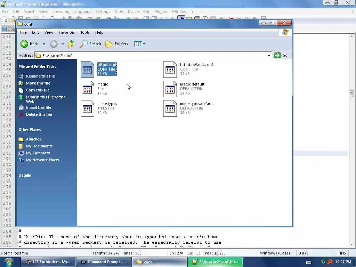Open My Documents from Other Places
Image resolution: width=356 pixels, height=267 pixels.
39,146
